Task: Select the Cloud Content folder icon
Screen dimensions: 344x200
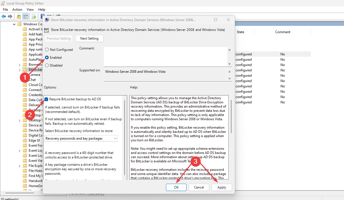Action: point(25,85)
